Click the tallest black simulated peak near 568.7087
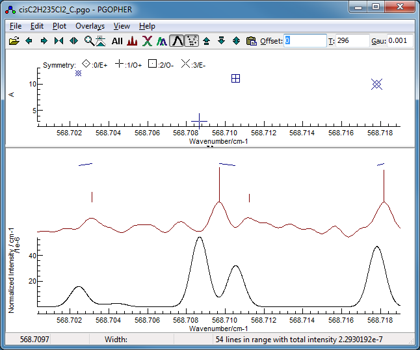Image resolution: width=420 pixels, height=350 pixels. pos(200,237)
